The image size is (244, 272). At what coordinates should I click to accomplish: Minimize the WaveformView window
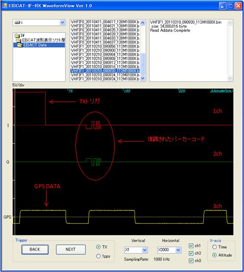pyautogui.click(x=222, y=6)
